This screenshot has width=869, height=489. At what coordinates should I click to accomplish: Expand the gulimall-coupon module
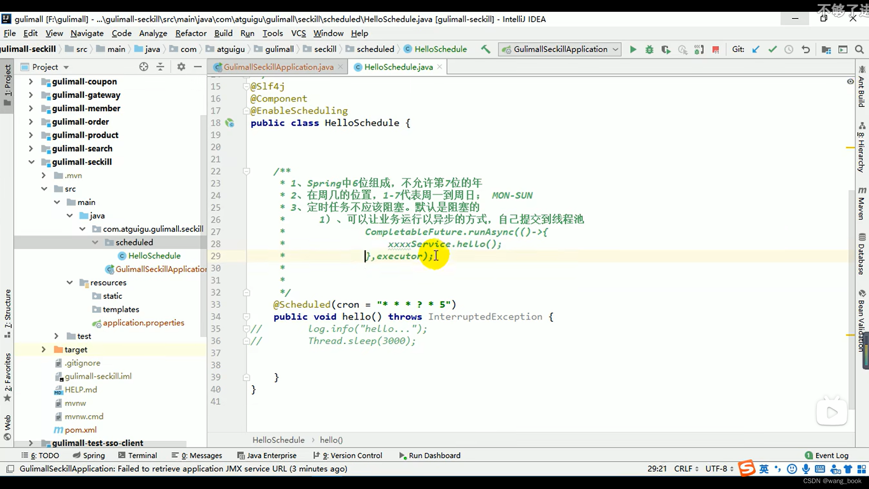tap(31, 81)
